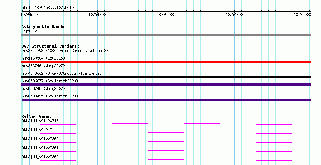Open transcript DNM2|NM_001190716 label
The height and width of the screenshot is (165, 321).
pyautogui.click(x=40, y=121)
